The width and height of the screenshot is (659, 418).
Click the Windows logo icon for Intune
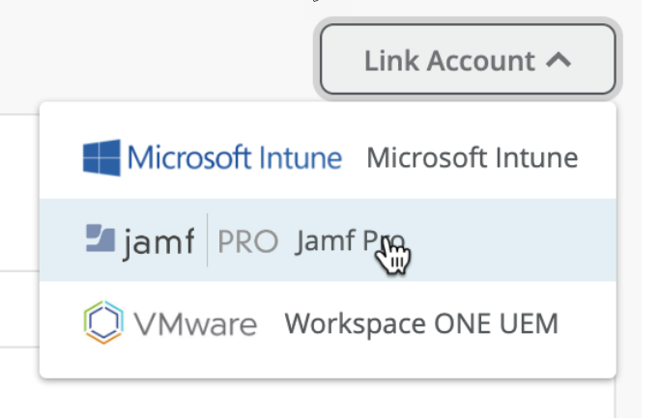coord(101,157)
